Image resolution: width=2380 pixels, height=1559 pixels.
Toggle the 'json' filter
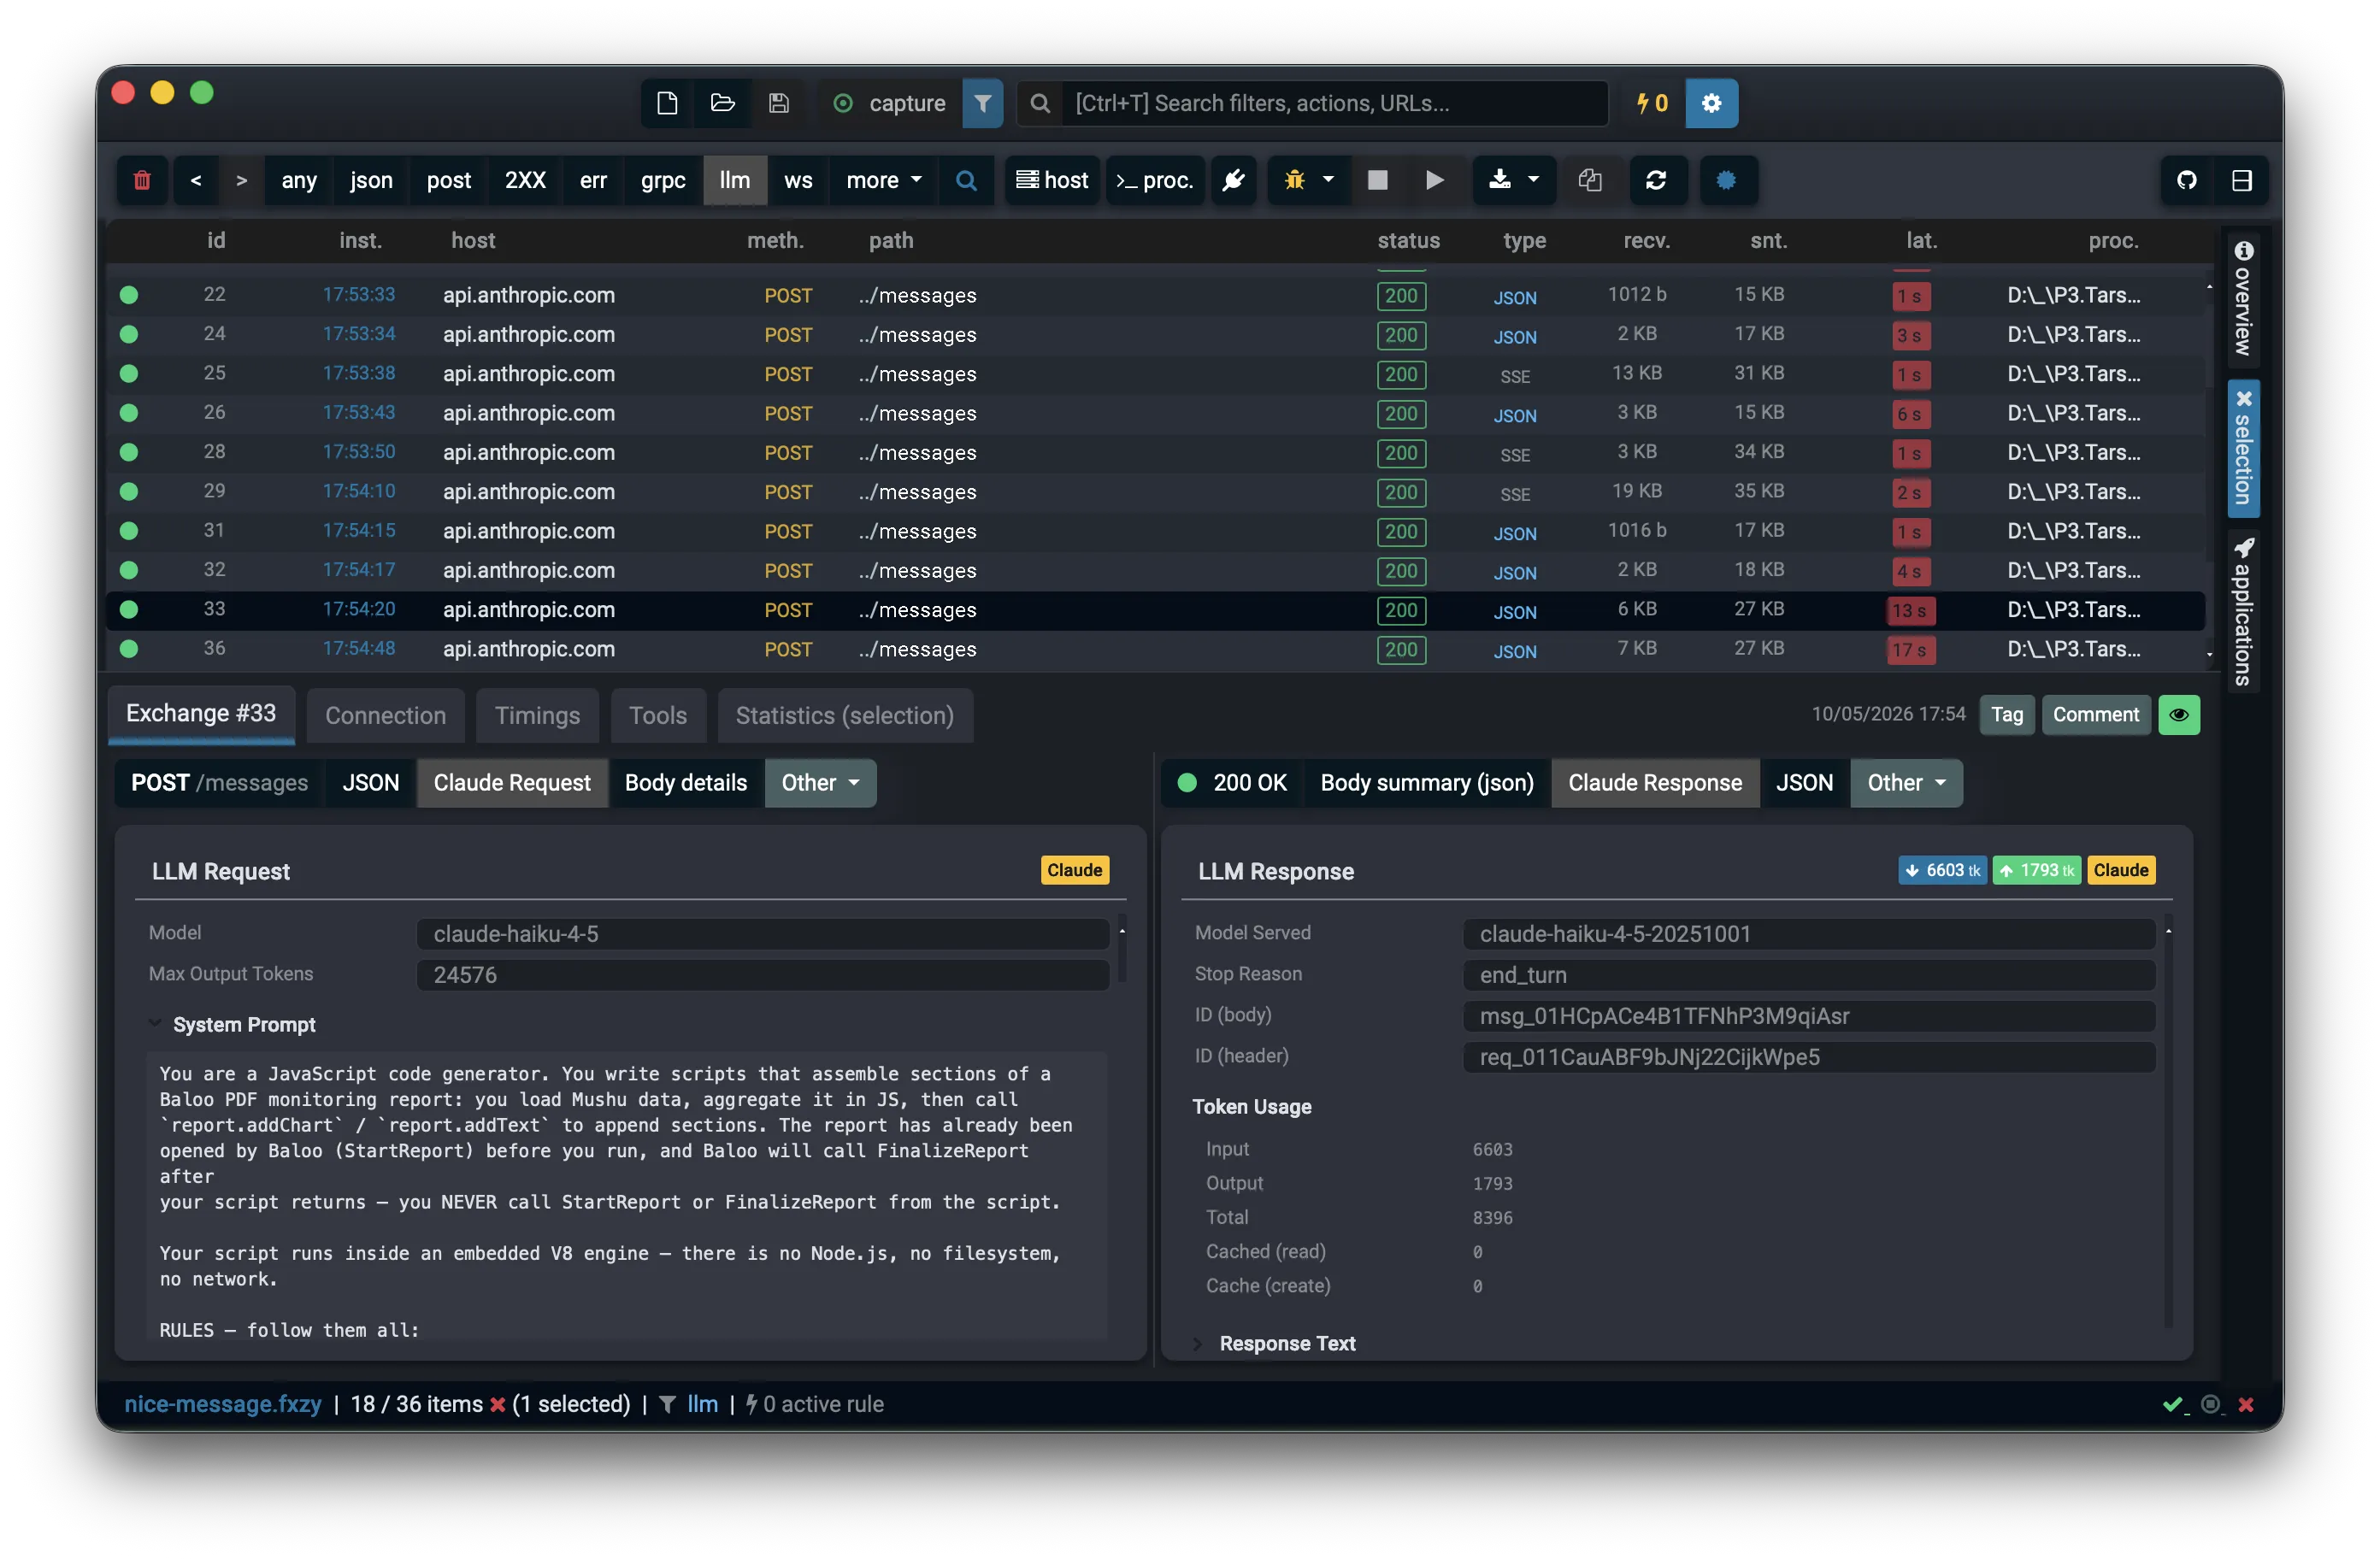(x=371, y=180)
